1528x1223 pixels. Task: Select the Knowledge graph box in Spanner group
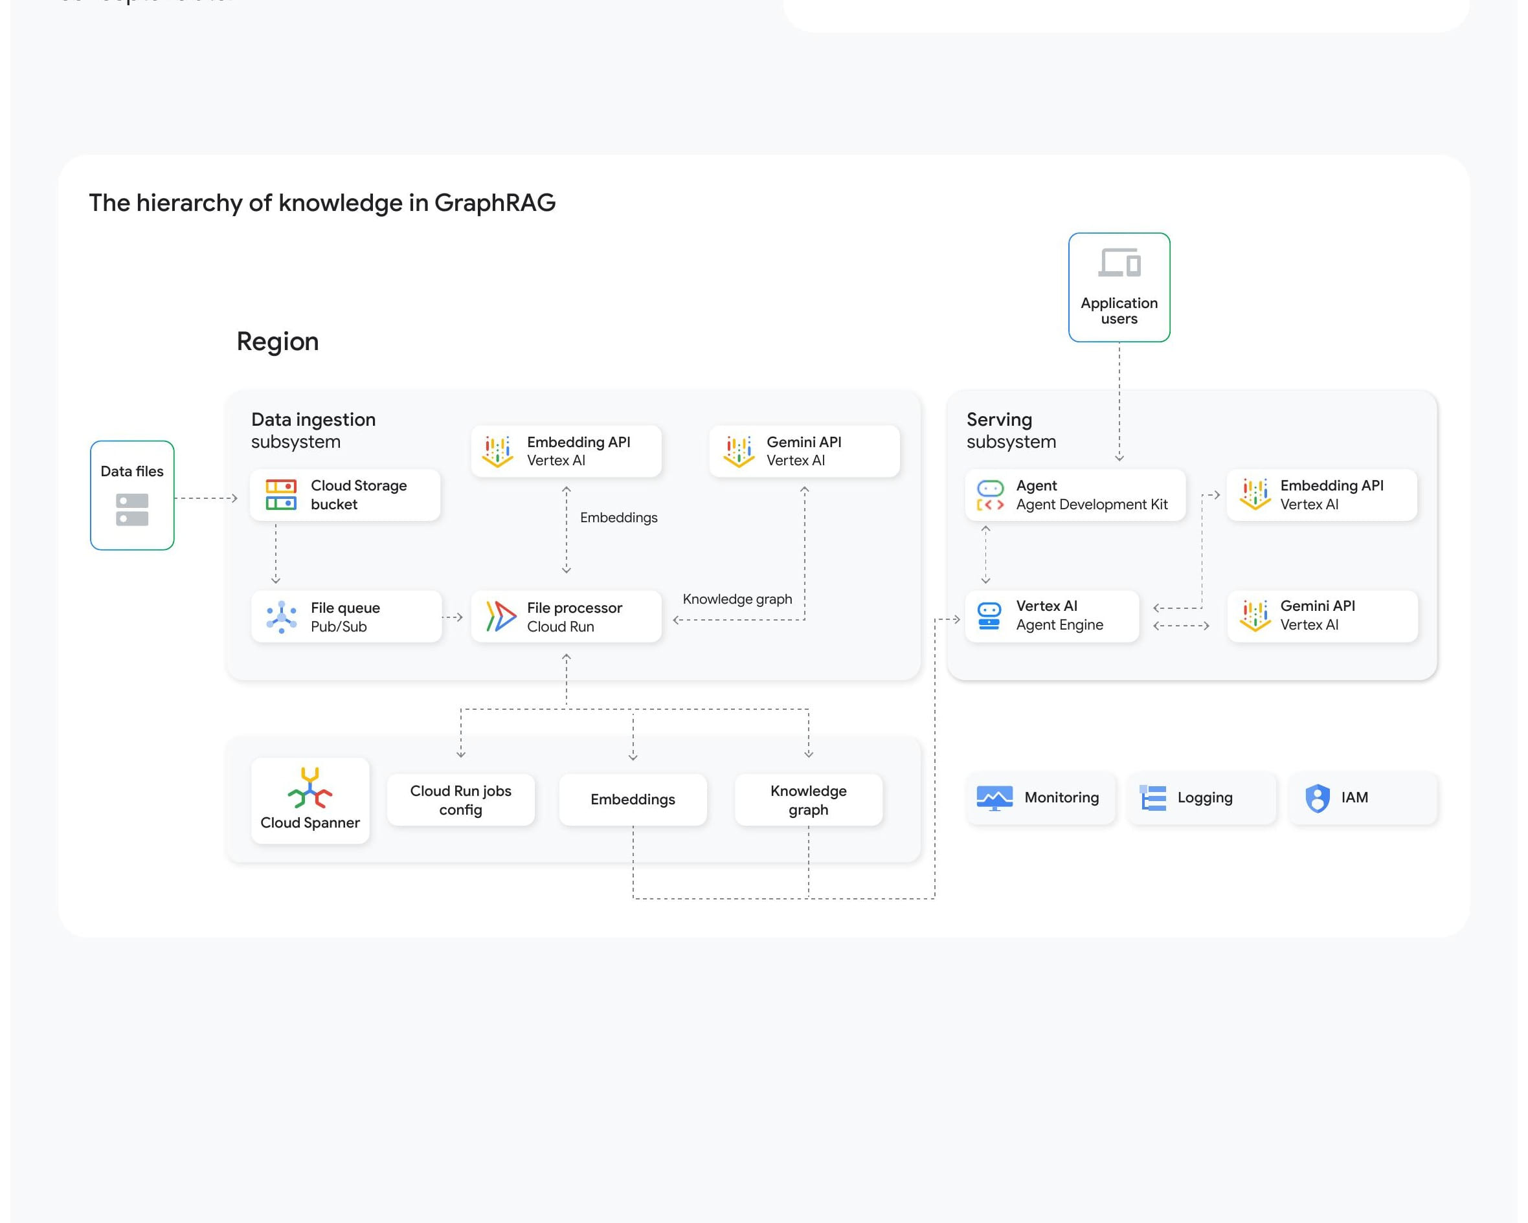(x=809, y=800)
